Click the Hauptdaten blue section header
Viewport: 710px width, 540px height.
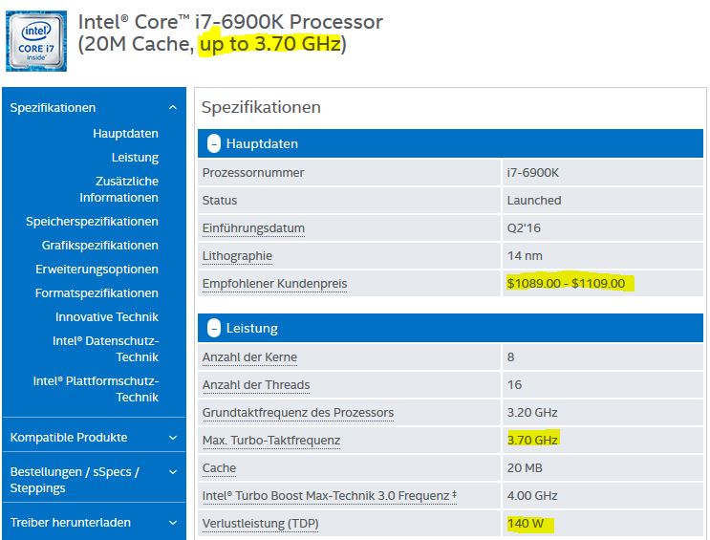(x=449, y=143)
